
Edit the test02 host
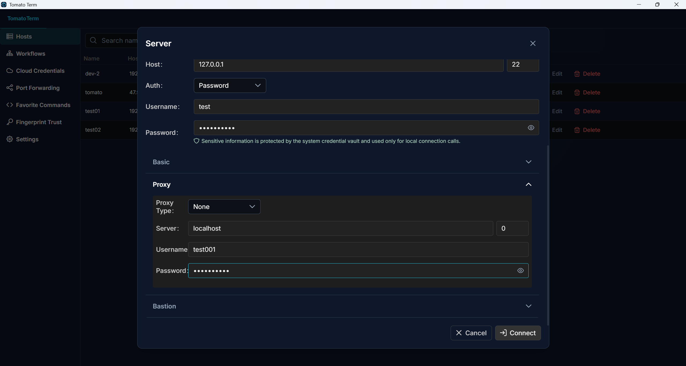coord(557,130)
